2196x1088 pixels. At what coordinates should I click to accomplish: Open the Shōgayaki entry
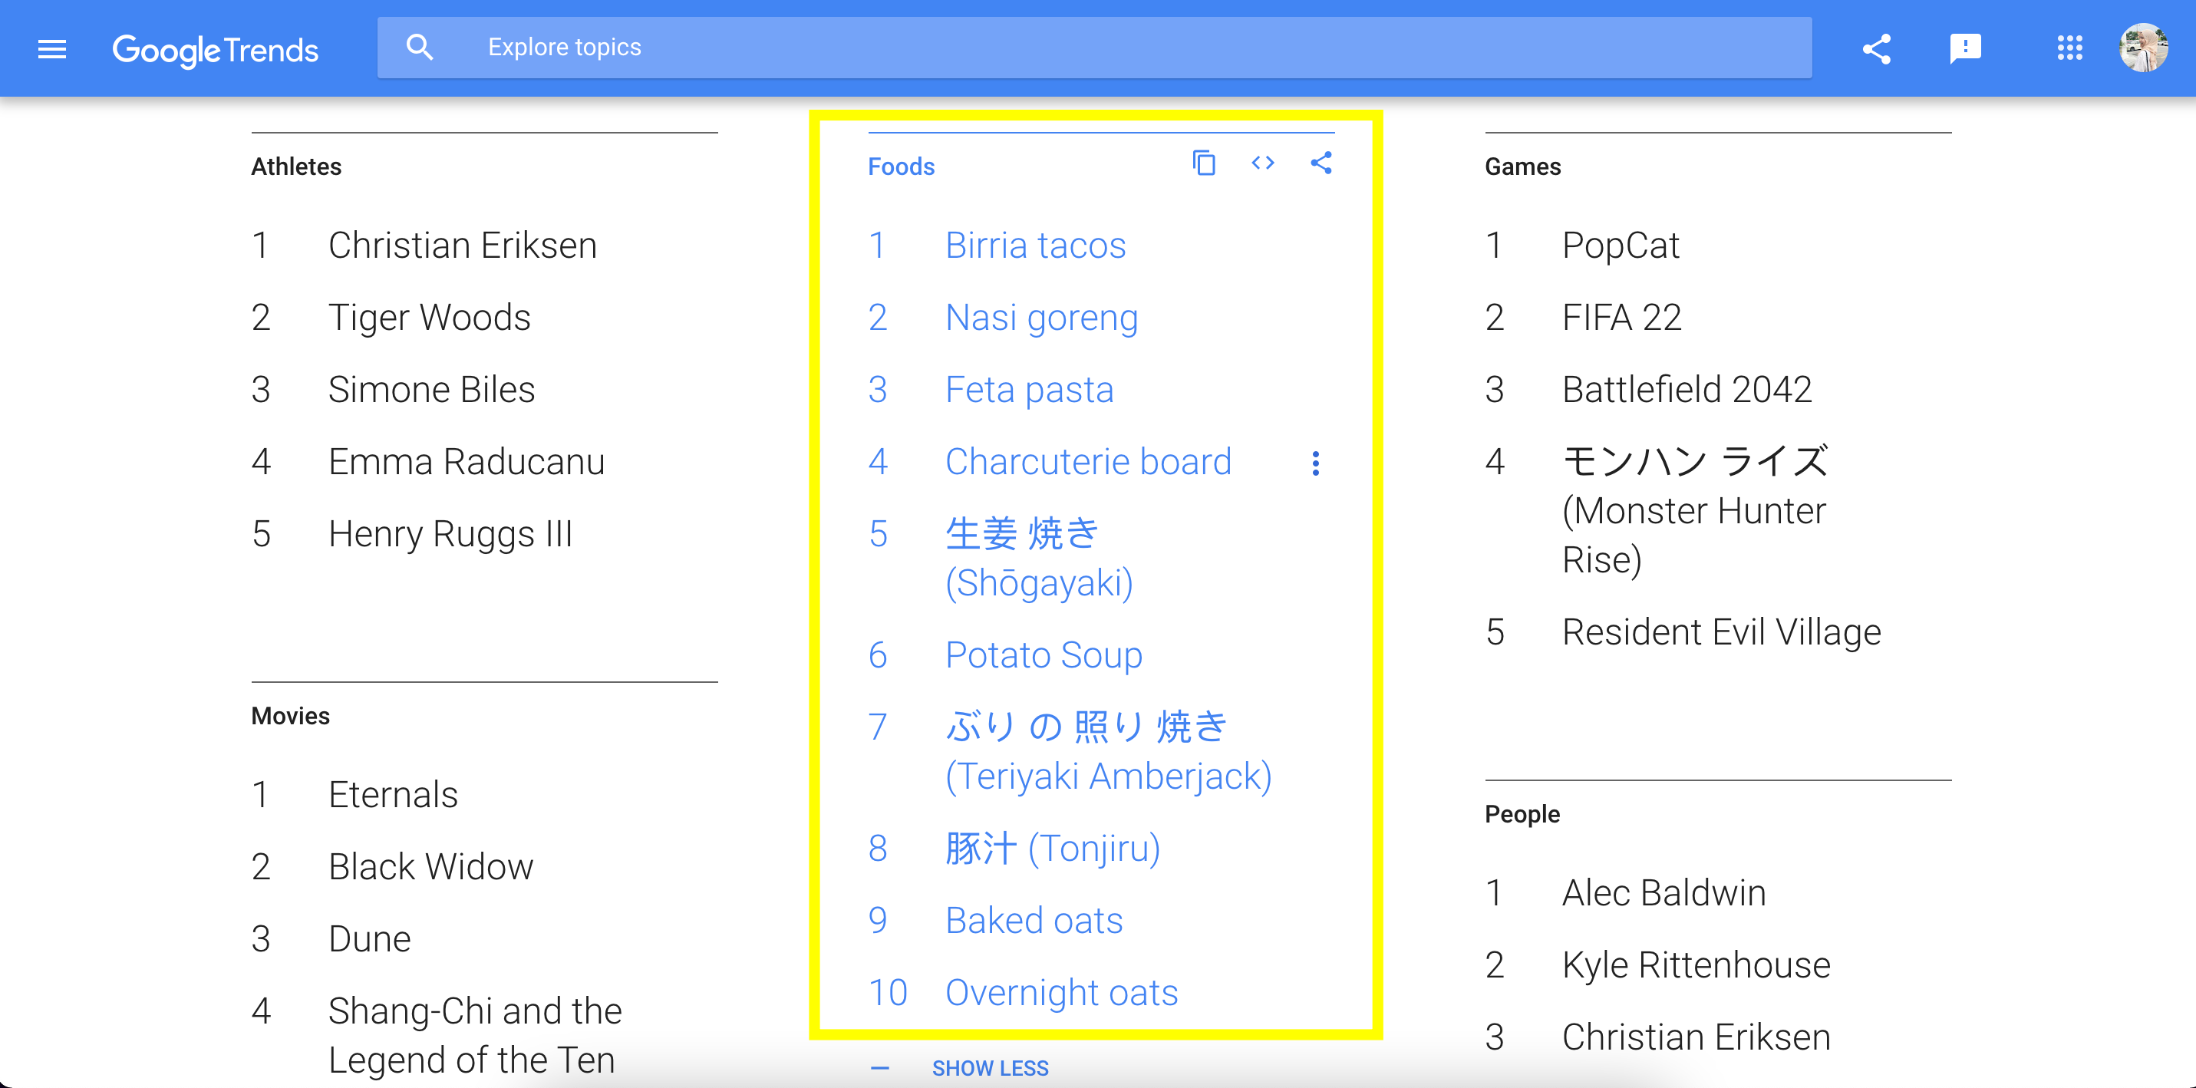(1039, 559)
